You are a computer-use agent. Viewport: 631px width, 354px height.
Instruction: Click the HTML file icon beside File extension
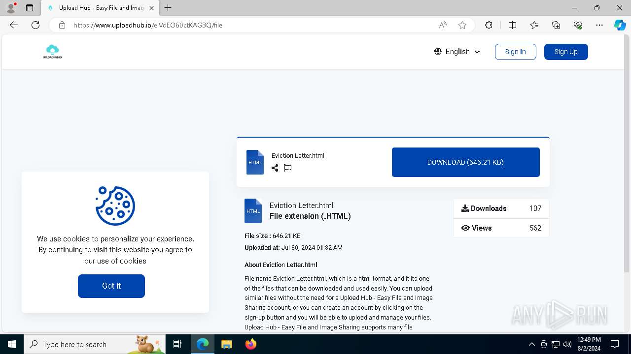[253, 211]
